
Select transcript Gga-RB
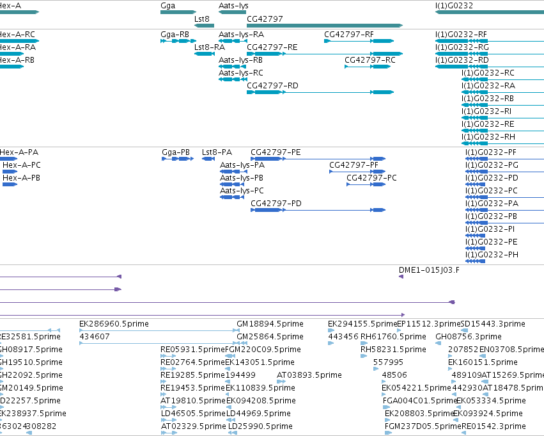(x=177, y=41)
